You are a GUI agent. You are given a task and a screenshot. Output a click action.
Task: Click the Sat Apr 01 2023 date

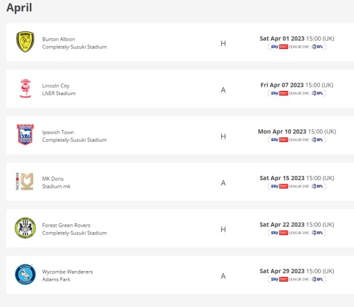281,38
